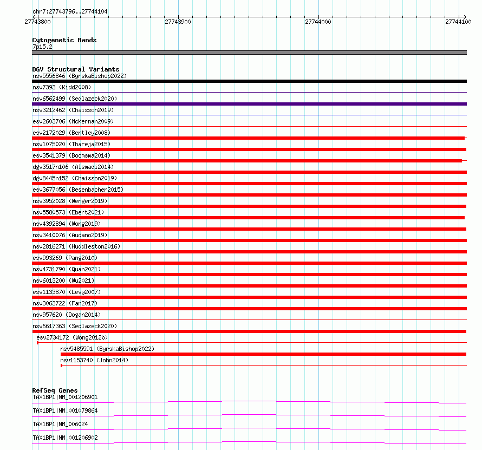Click the red bar under nsv5485591

click(263, 354)
